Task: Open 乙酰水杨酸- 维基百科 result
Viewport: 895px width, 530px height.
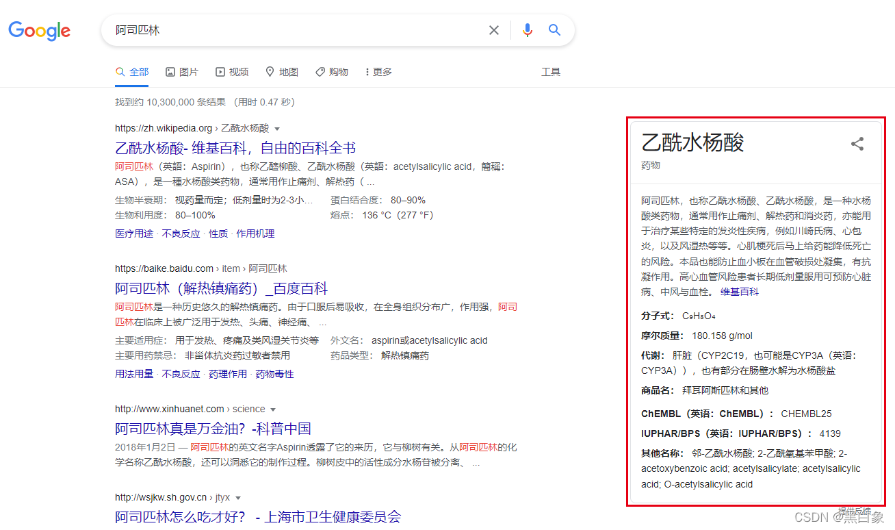Action: point(235,148)
